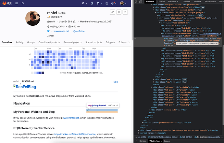The height and width of the screenshot is (143, 224).
Task: Select the loading hide div row
Action: [169, 110]
